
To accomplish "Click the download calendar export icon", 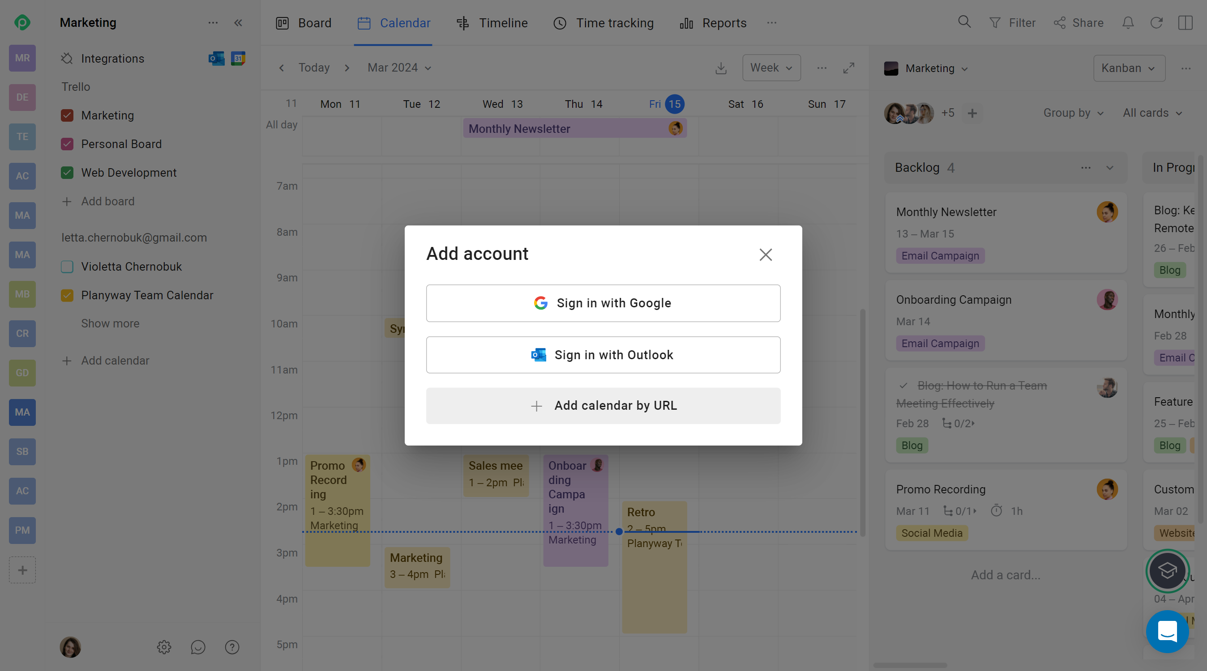I will 721,68.
